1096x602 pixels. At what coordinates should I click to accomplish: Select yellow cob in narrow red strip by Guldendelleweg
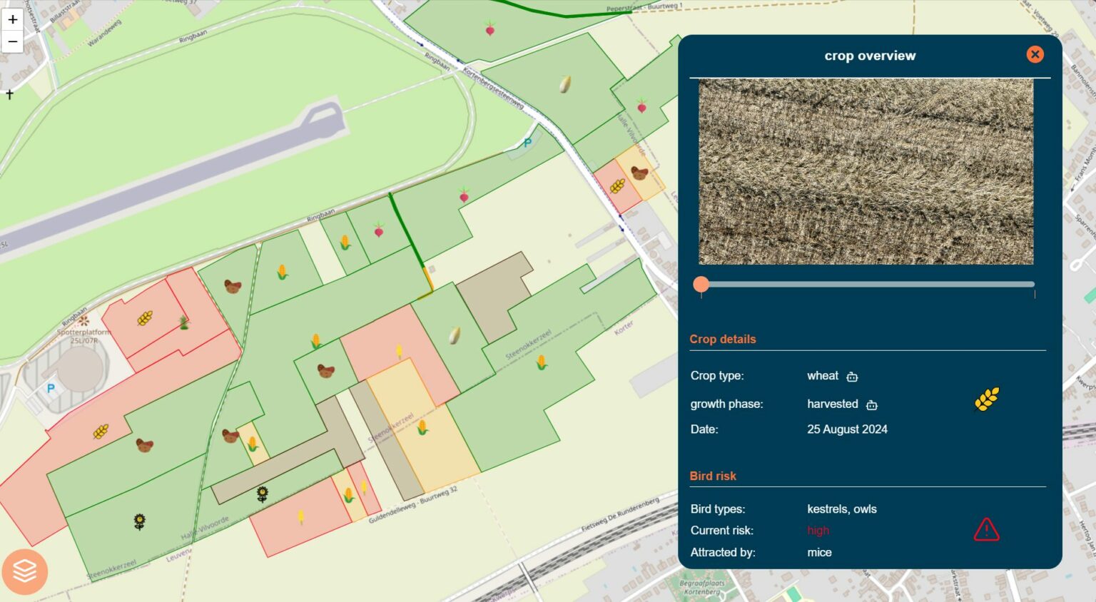coord(364,488)
